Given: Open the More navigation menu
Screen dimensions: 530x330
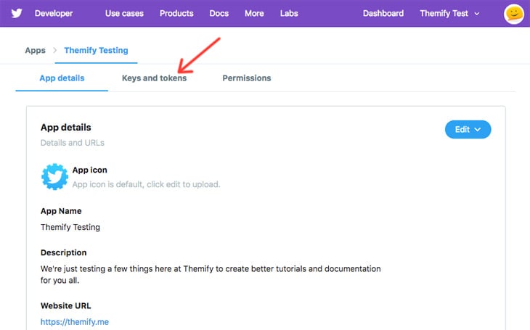Looking at the screenshot, I should (254, 14).
